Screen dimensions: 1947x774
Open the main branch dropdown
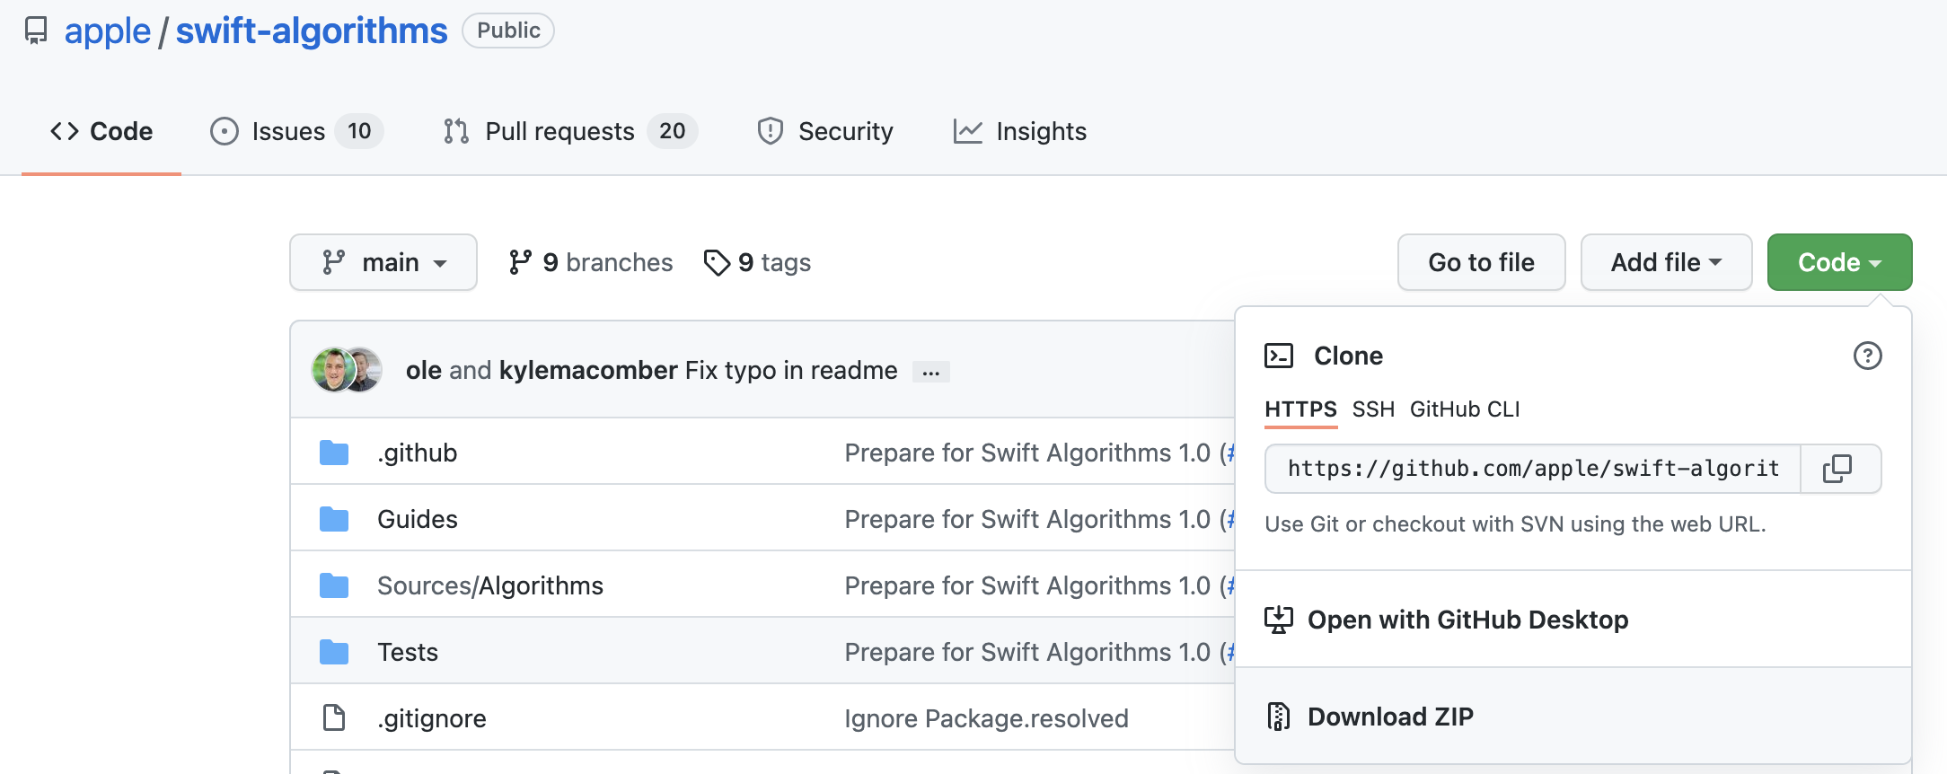click(383, 262)
